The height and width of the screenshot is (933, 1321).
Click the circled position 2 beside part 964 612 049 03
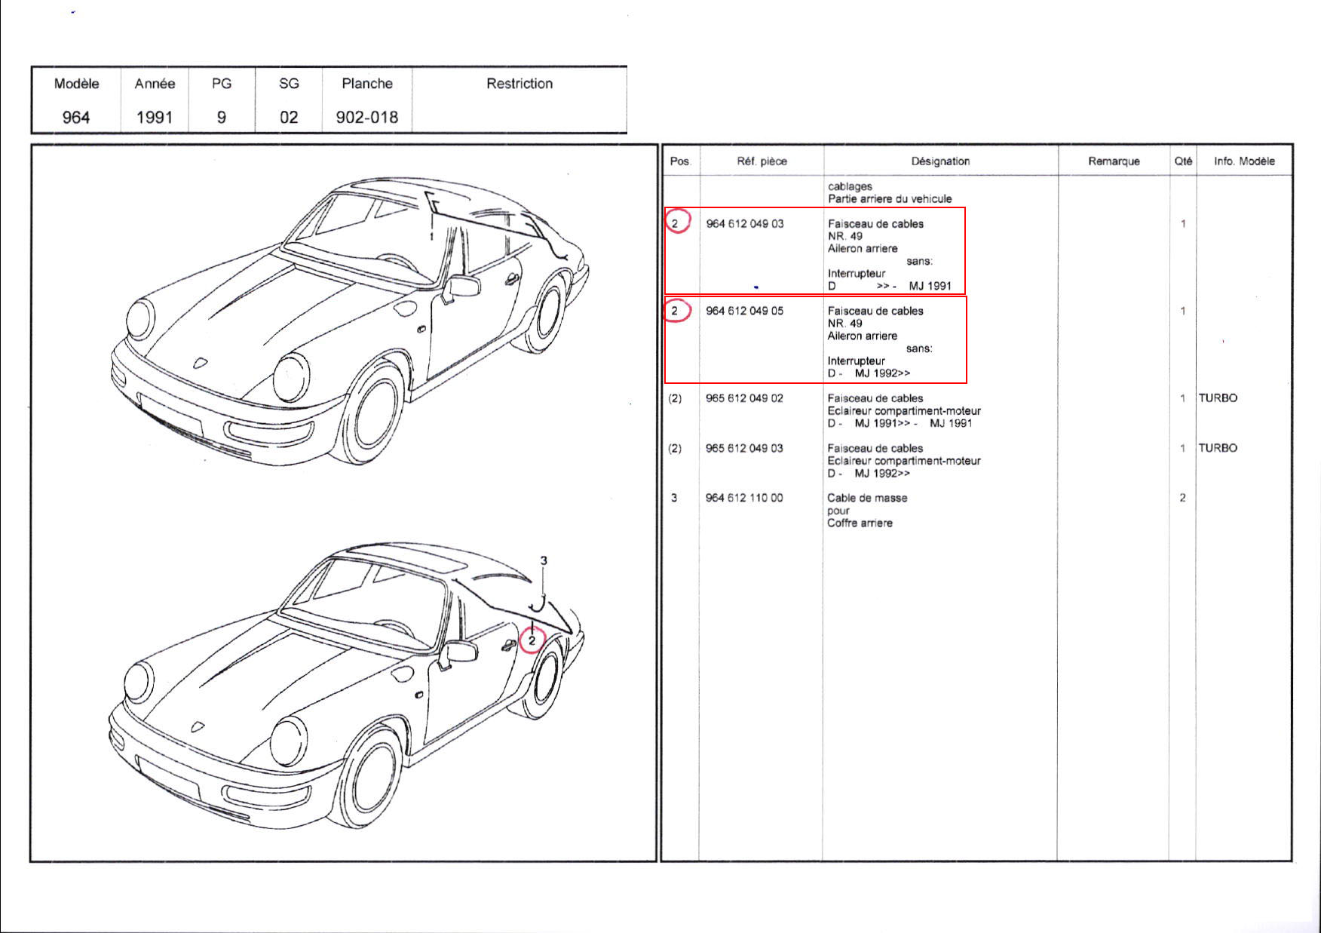tap(676, 223)
